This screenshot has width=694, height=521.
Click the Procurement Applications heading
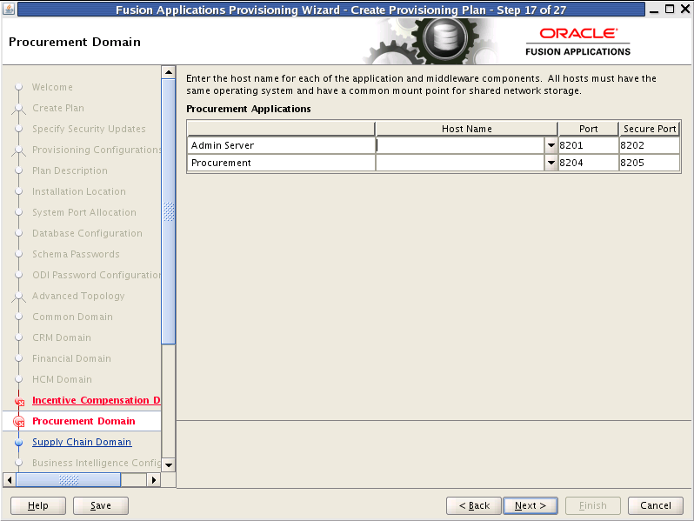249,109
